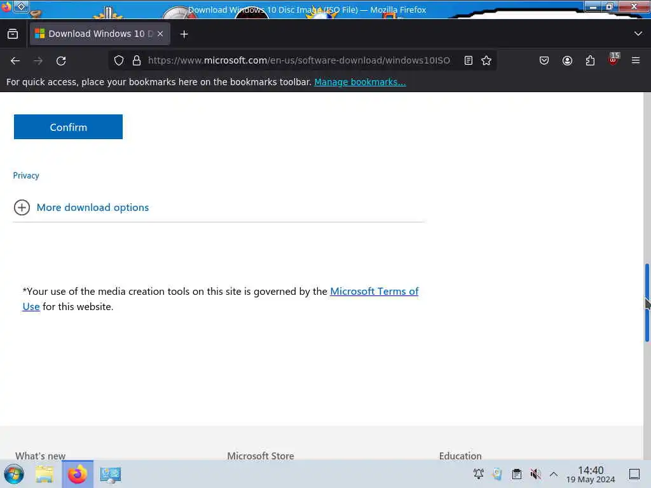651x488 pixels.
Task: Open system settings taskbar icon
Action: [111, 474]
